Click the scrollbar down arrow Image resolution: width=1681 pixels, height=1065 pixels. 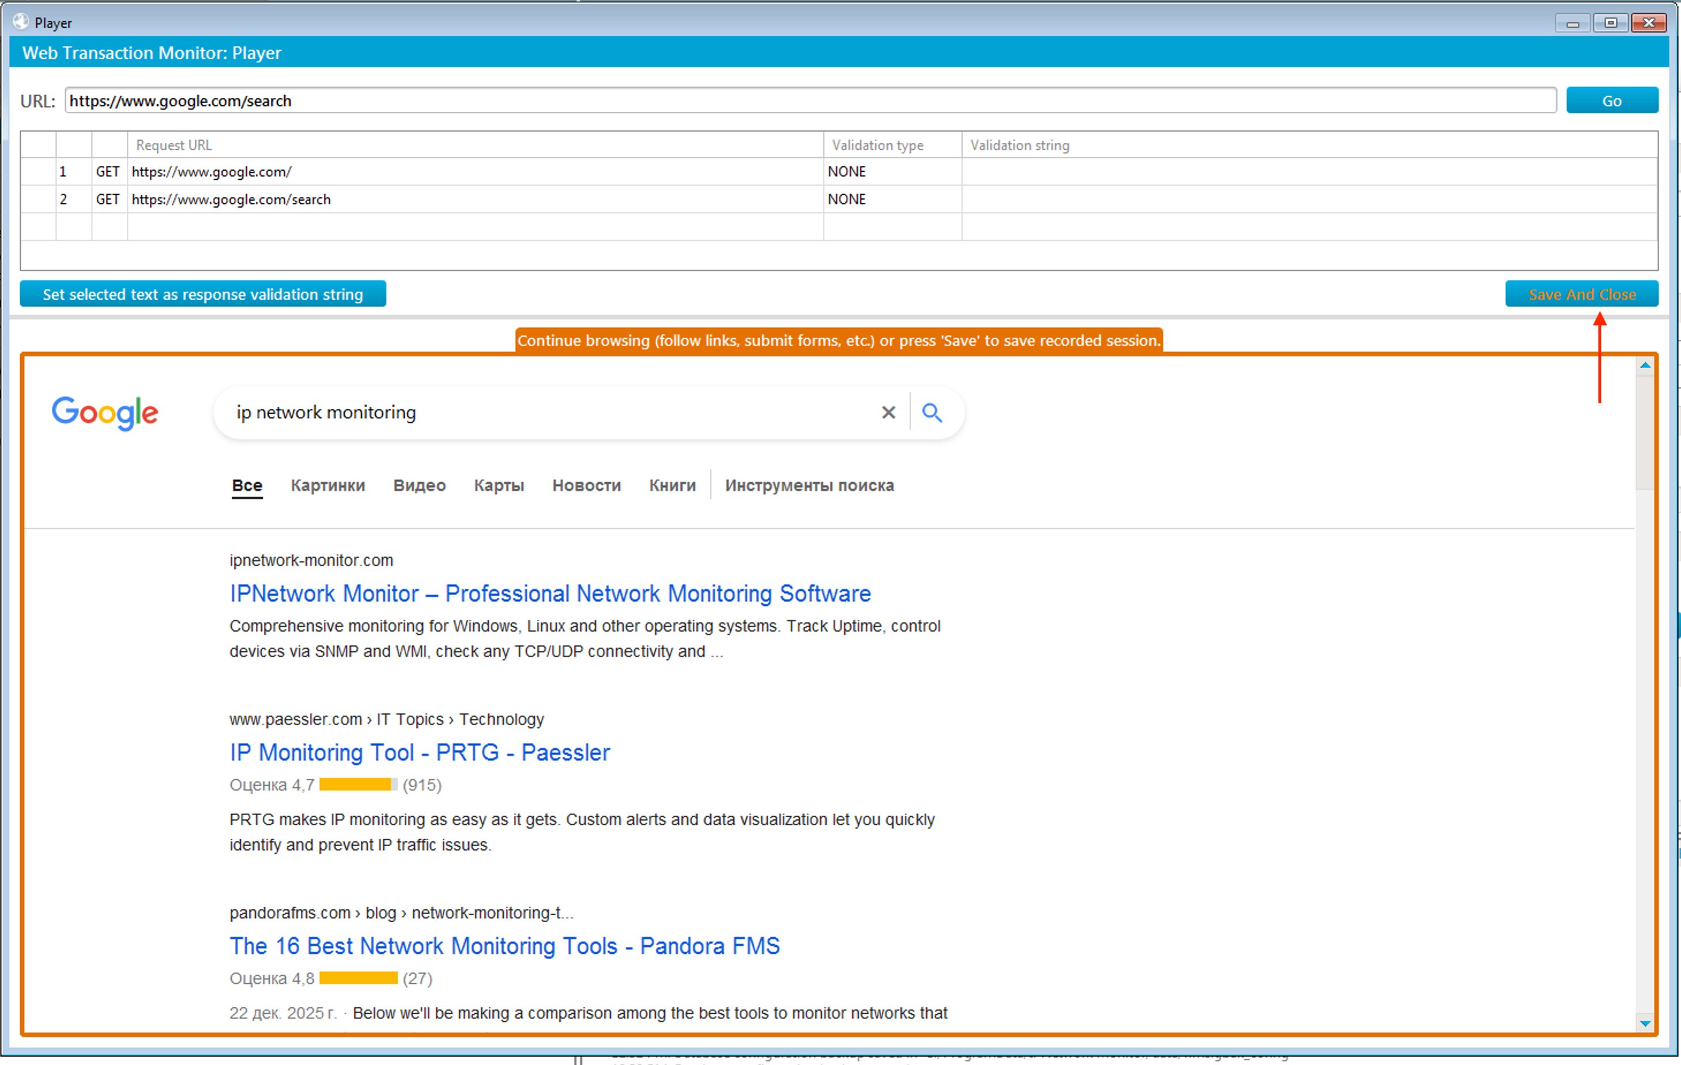coord(1645,1023)
